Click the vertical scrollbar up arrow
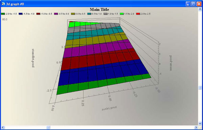This screenshot has width=203, height=130. pos(200,9)
